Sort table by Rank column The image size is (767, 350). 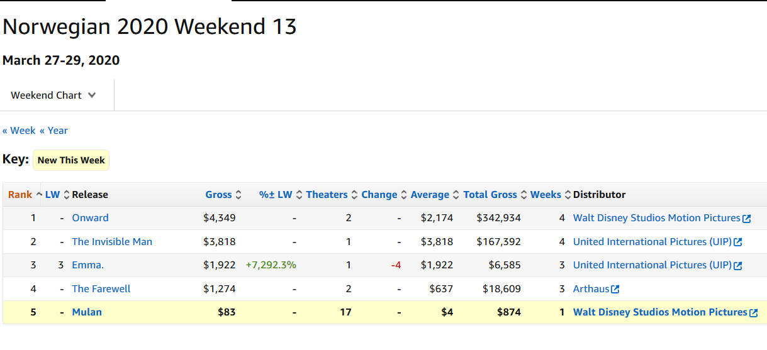[x=25, y=195]
